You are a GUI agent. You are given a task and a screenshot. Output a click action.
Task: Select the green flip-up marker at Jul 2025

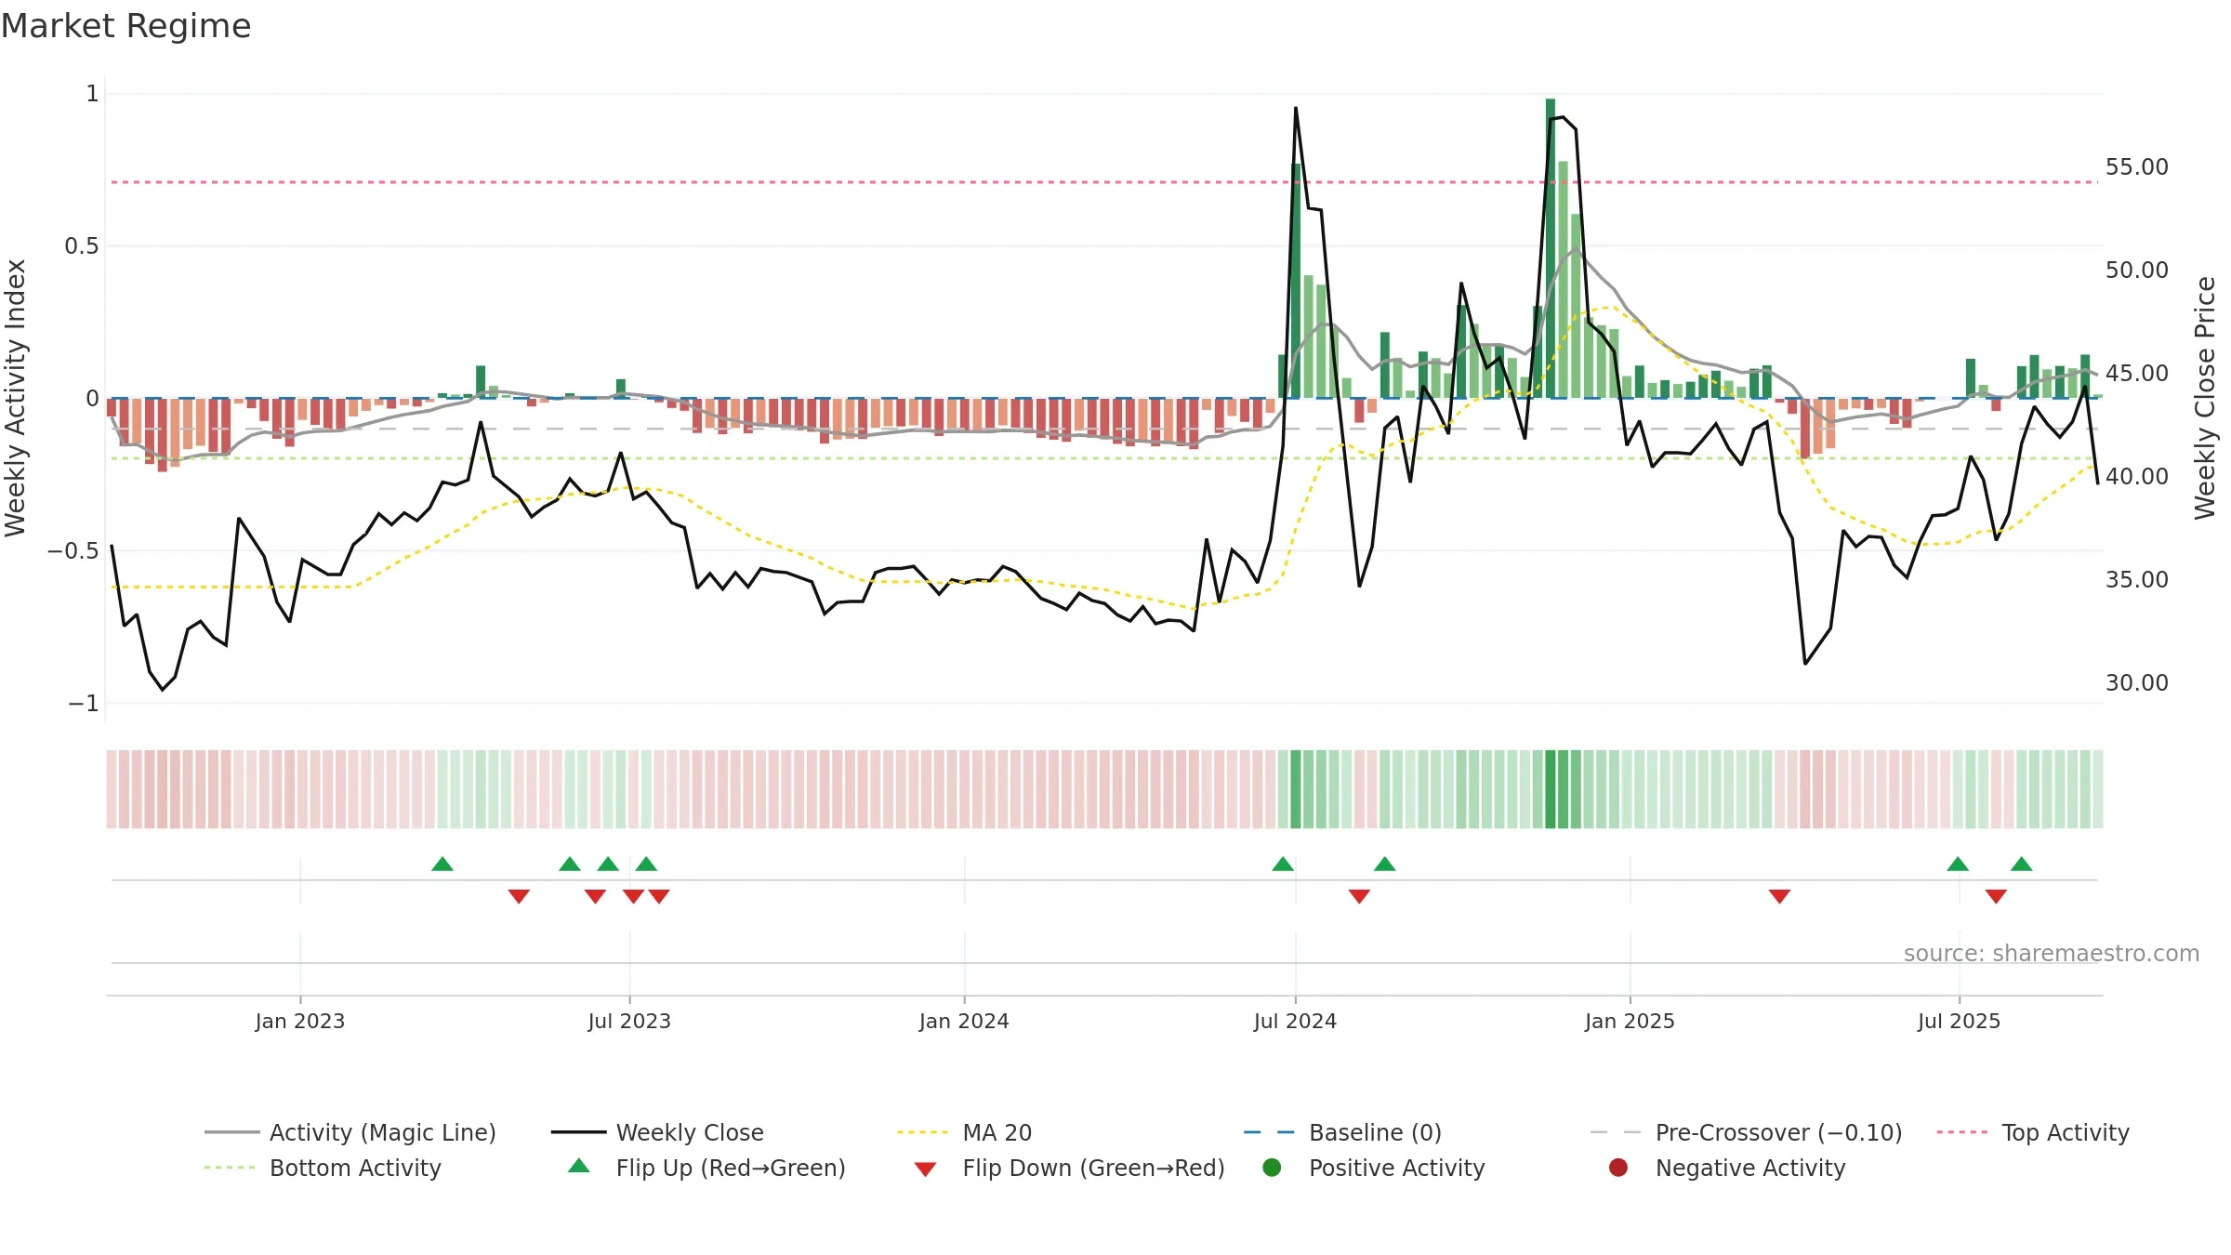click(1958, 865)
